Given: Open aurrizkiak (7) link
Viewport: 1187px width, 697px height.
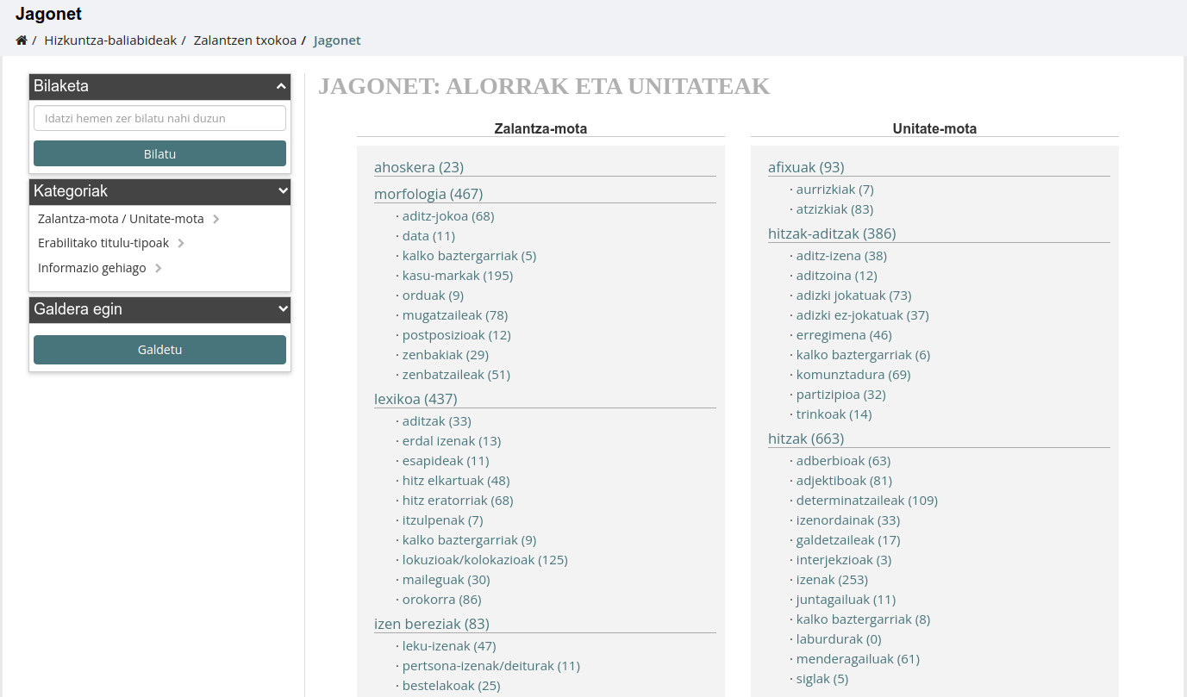Looking at the screenshot, I should pyautogui.click(x=835, y=190).
